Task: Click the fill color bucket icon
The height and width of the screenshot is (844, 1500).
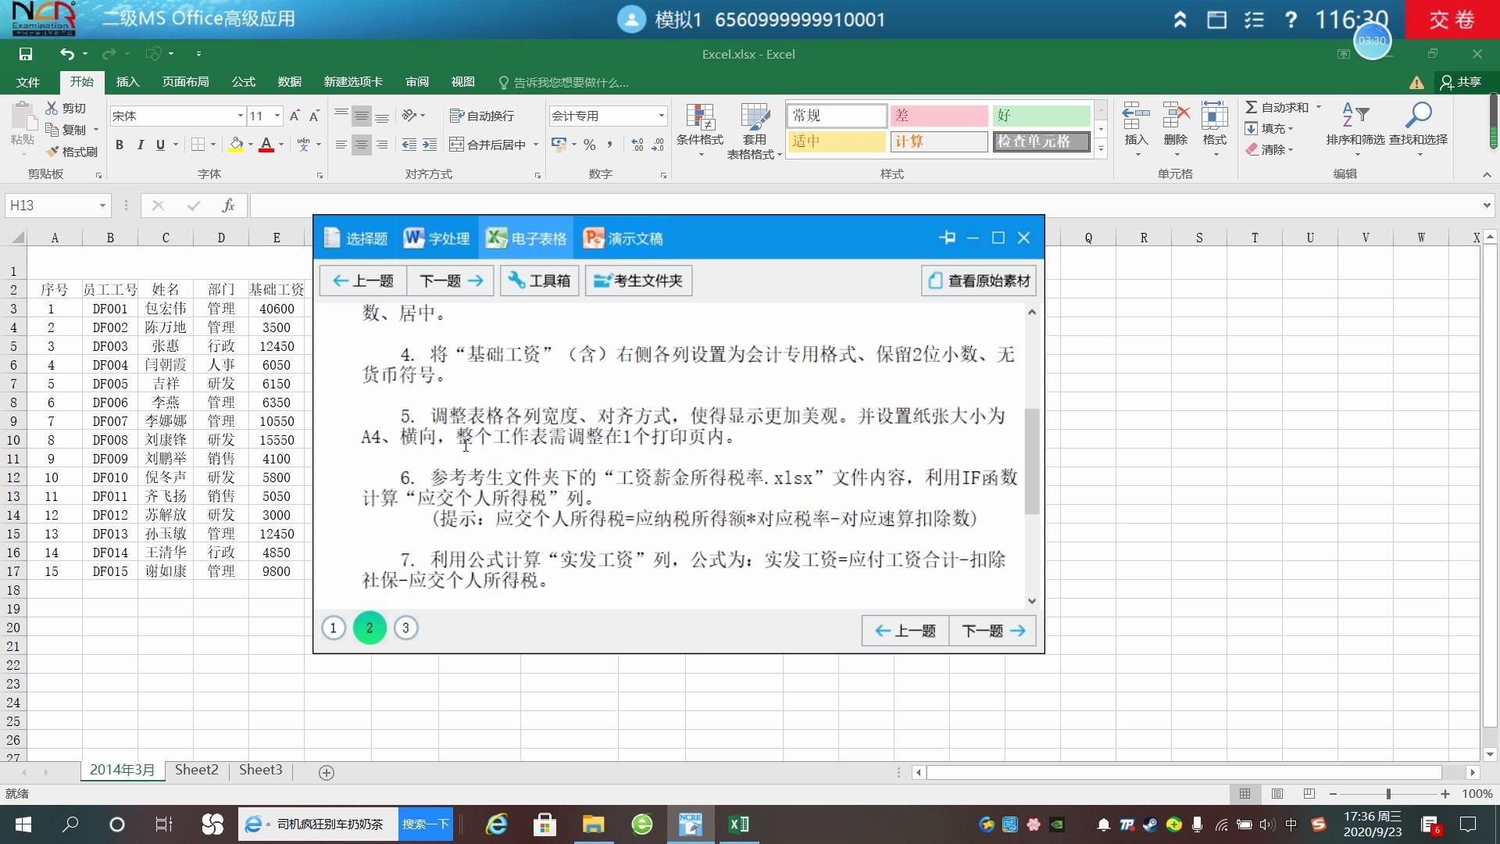Action: point(236,145)
